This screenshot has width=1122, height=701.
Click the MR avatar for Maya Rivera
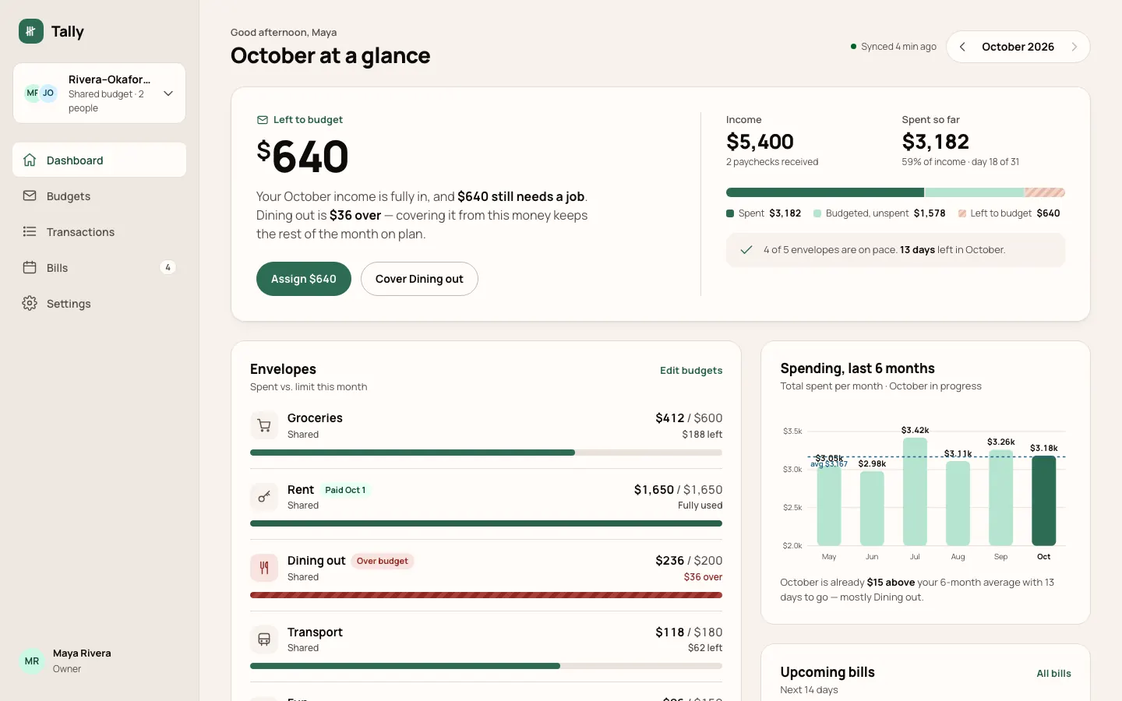(32, 660)
